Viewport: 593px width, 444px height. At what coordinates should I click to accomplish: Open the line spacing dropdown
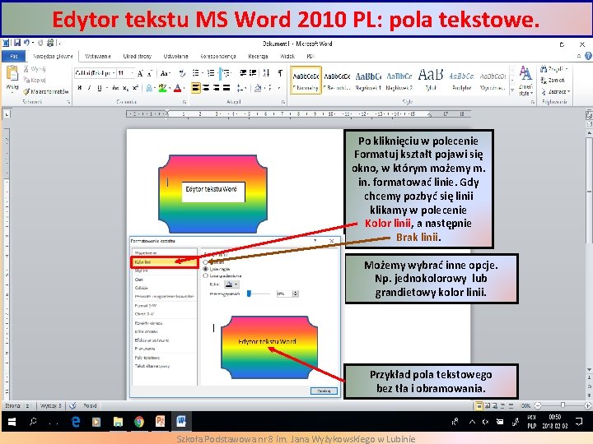241,88
